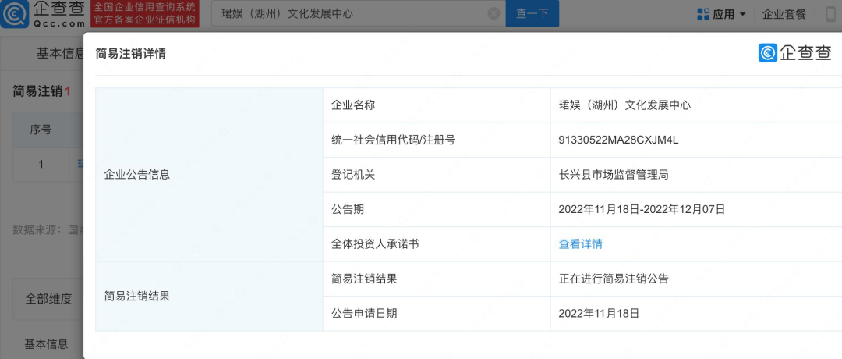Click 长兴县市场监督管理局 registration authority

pyautogui.click(x=614, y=175)
